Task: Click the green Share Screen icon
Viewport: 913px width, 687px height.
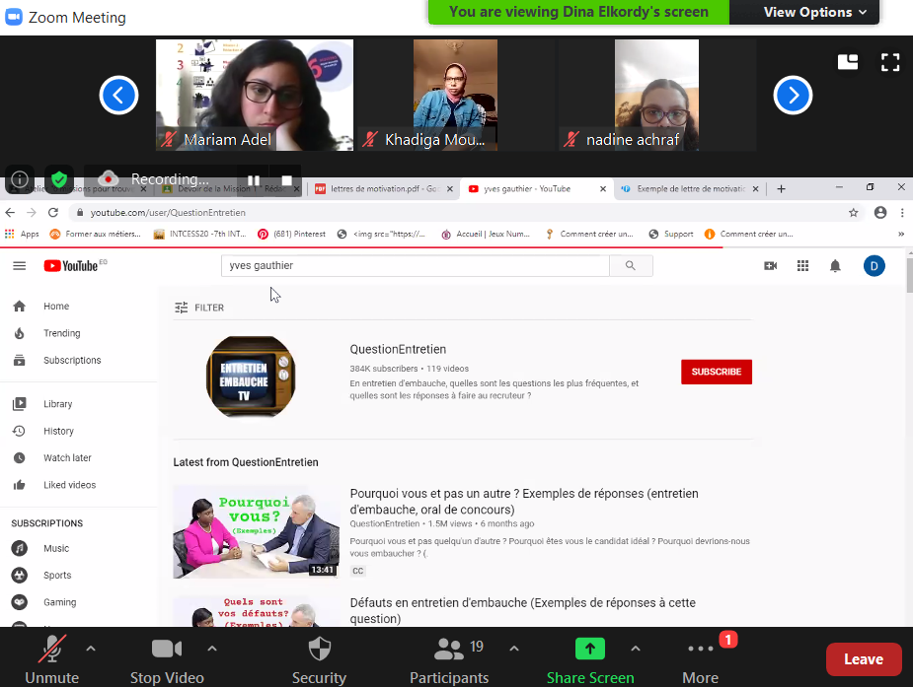Action: [x=590, y=649]
